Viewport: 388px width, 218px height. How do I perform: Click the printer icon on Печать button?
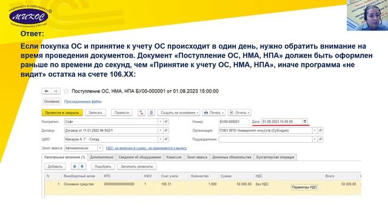click(206, 113)
